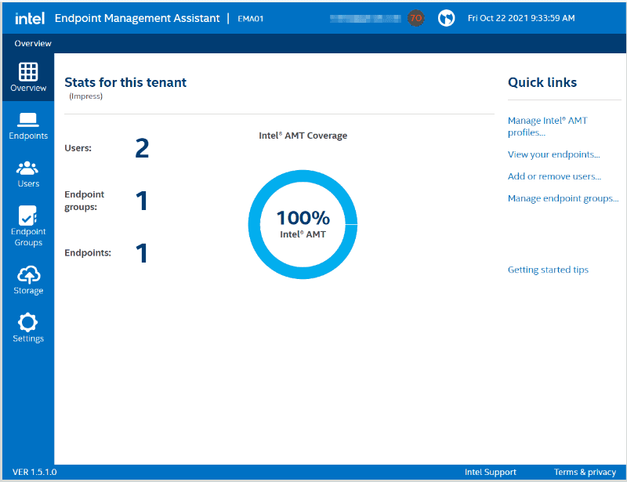Click the Endpoint Management Assistant title
627x482 pixels.
137,18
